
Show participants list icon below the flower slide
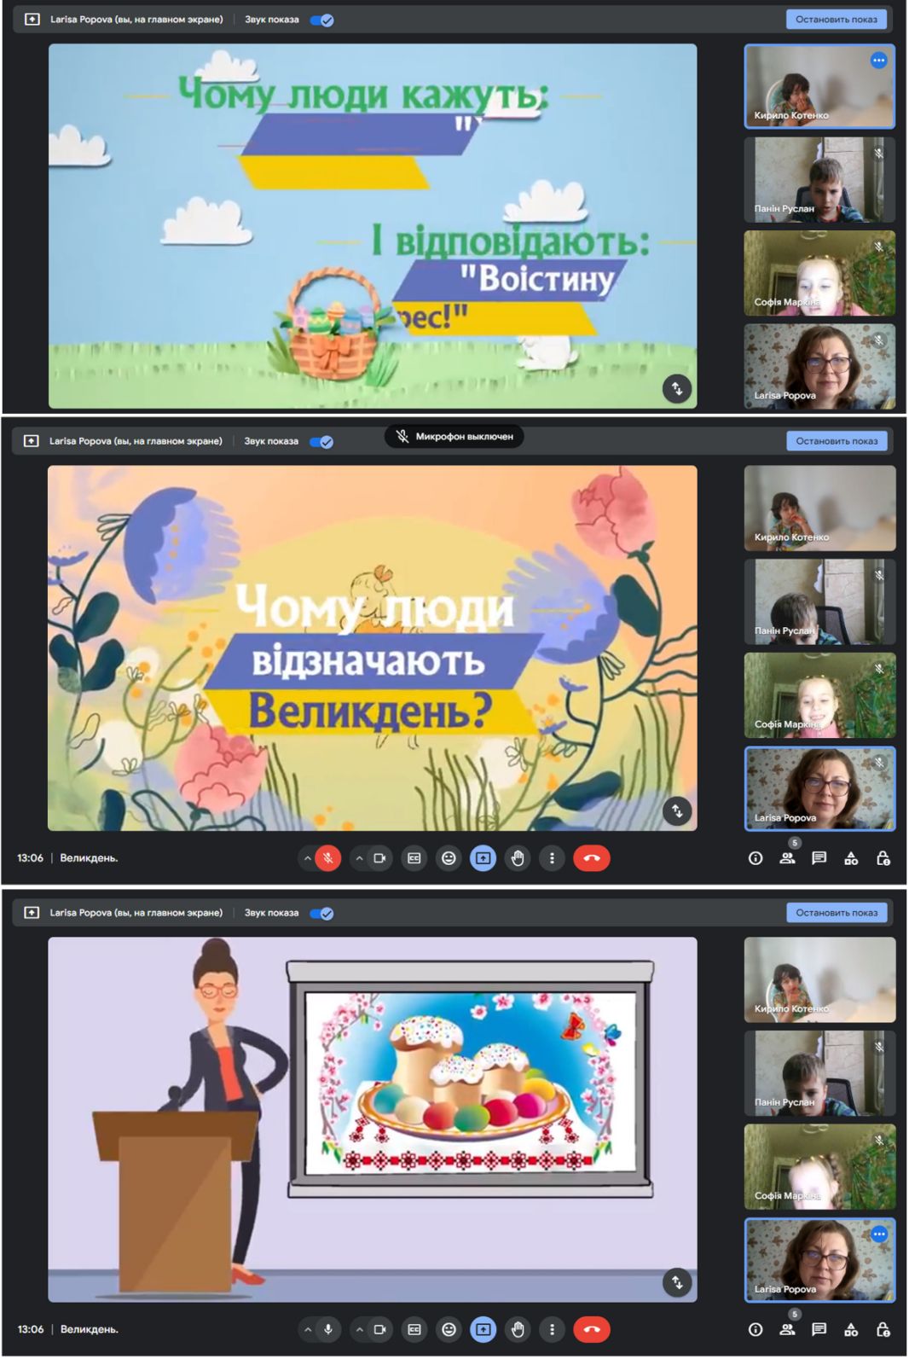787,858
